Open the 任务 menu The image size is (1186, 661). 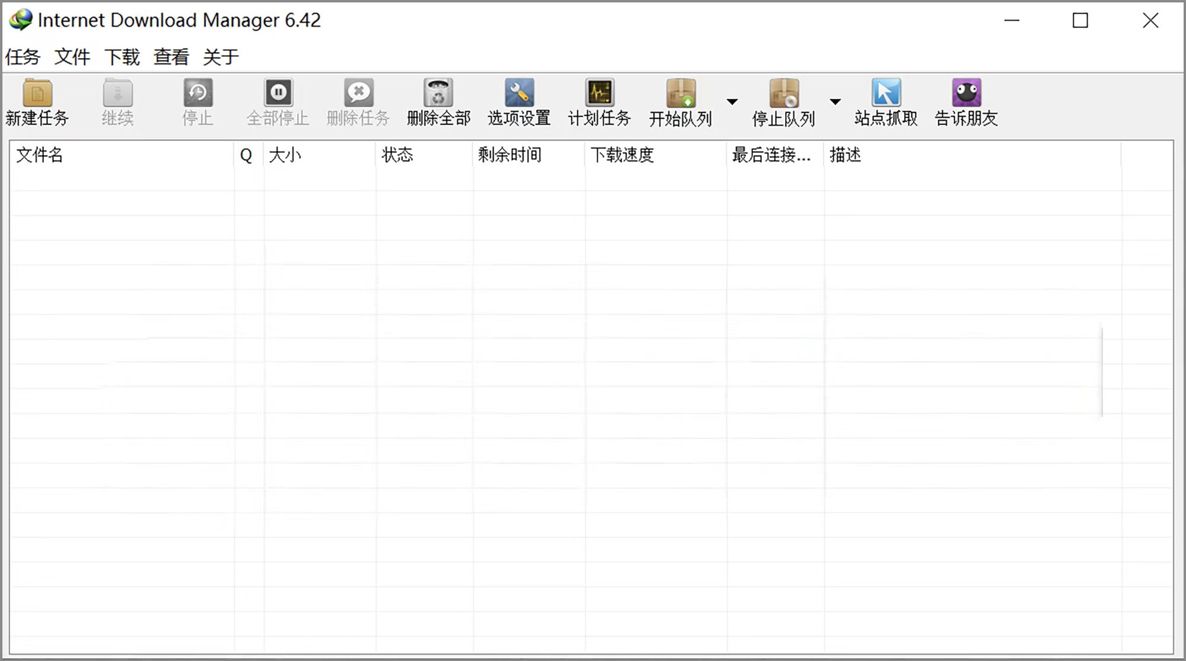pos(23,56)
